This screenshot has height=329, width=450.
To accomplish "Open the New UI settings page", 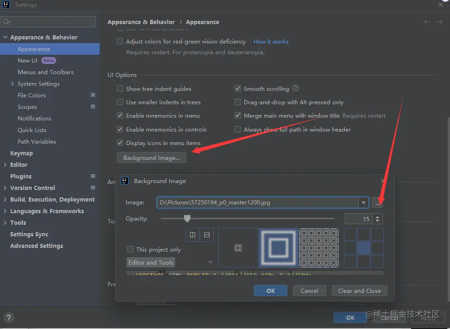I will coord(27,61).
